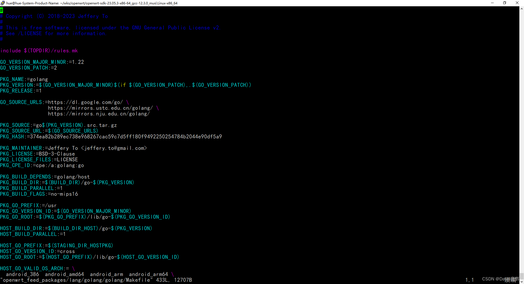
Task: Click 'HOST_GO_PREFIX:=$(STAGING_DIR_HOSTPKG)' line
Action: (56, 246)
